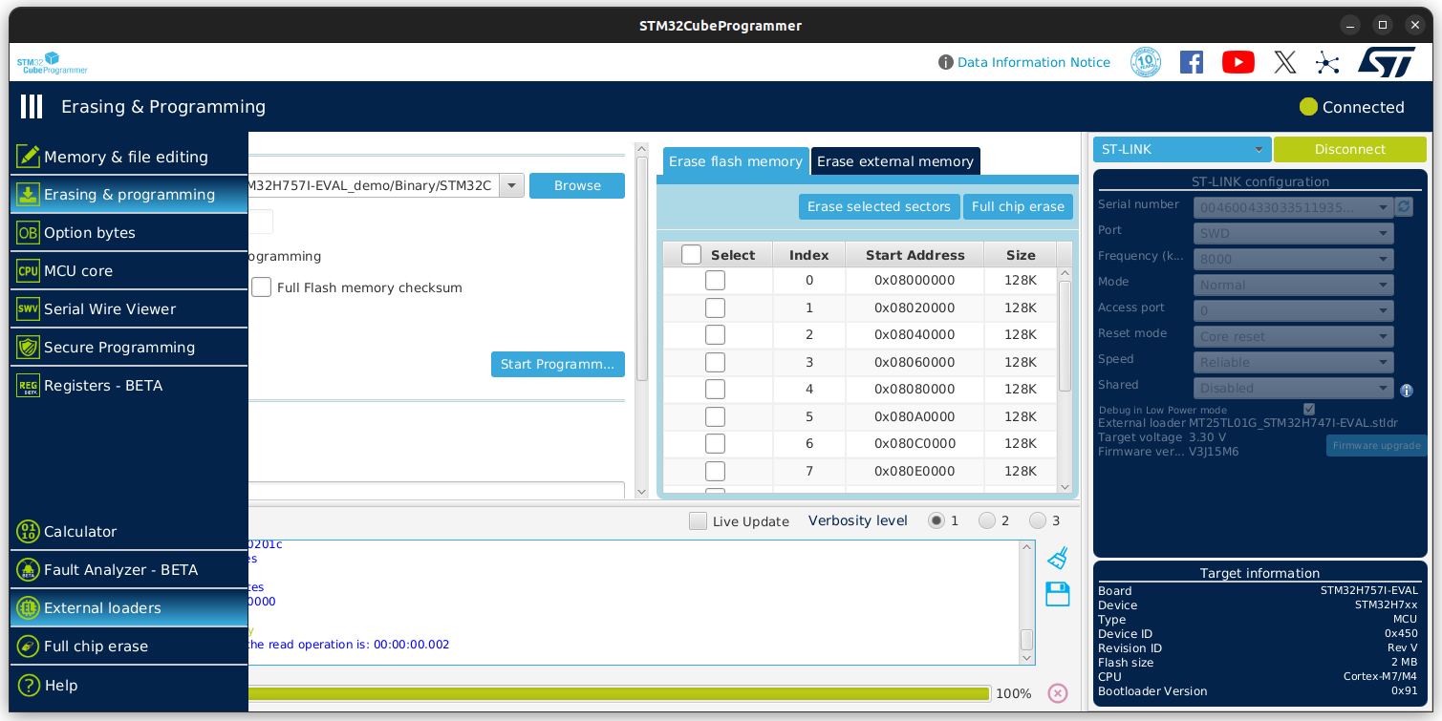Refresh the ST-LINK serial number list

[x=1404, y=206]
